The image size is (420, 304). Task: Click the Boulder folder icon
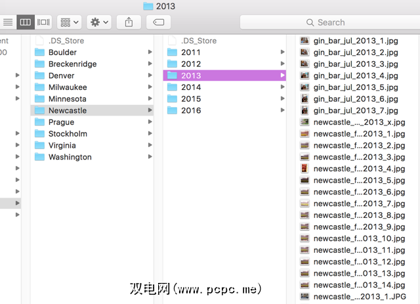tap(39, 52)
